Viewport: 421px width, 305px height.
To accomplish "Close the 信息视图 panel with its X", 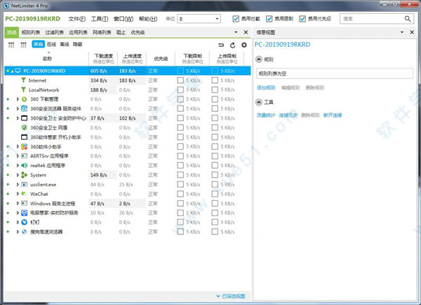I will pos(412,32).
